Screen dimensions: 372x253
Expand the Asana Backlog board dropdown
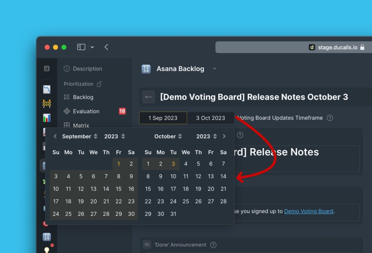tap(214, 69)
